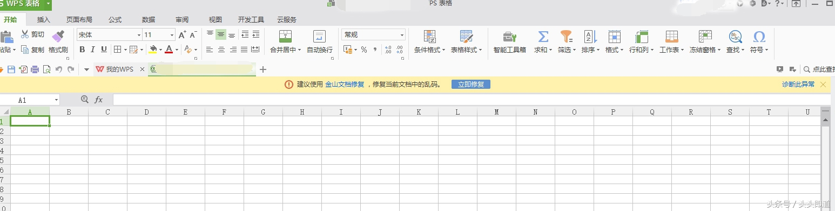Click the Filter (筛选) funnel icon

pos(566,37)
